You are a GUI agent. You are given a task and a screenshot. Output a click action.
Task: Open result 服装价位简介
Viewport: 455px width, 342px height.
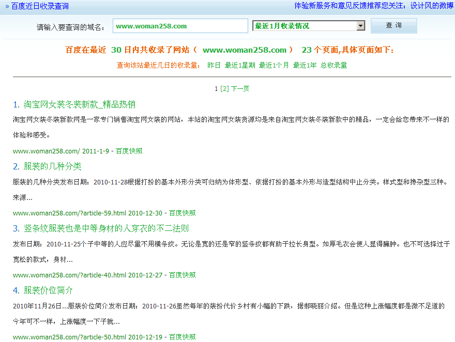pos(48,290)
